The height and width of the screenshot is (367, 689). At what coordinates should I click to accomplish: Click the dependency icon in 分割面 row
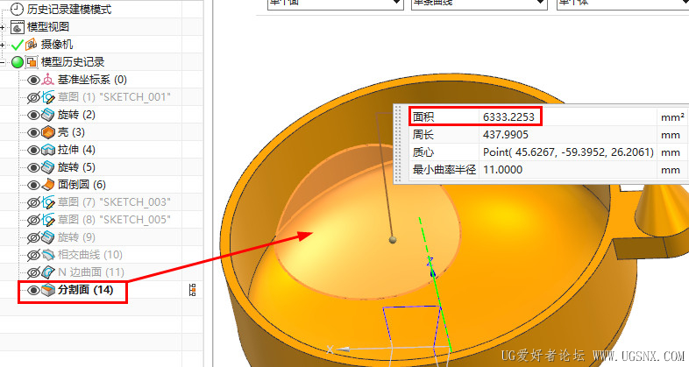pyautogui.click(x=192, y=290)
